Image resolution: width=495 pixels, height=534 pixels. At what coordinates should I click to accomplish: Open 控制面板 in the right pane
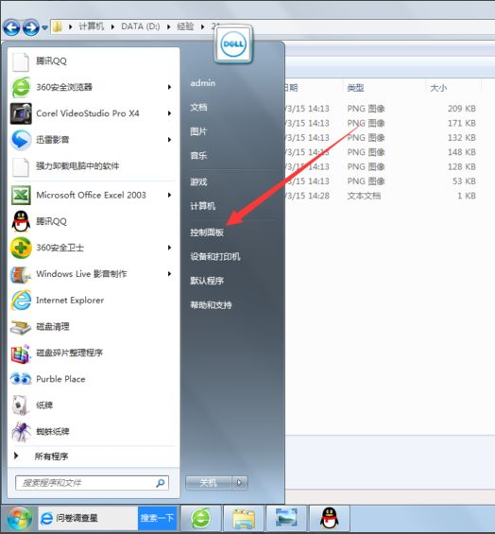207,233
